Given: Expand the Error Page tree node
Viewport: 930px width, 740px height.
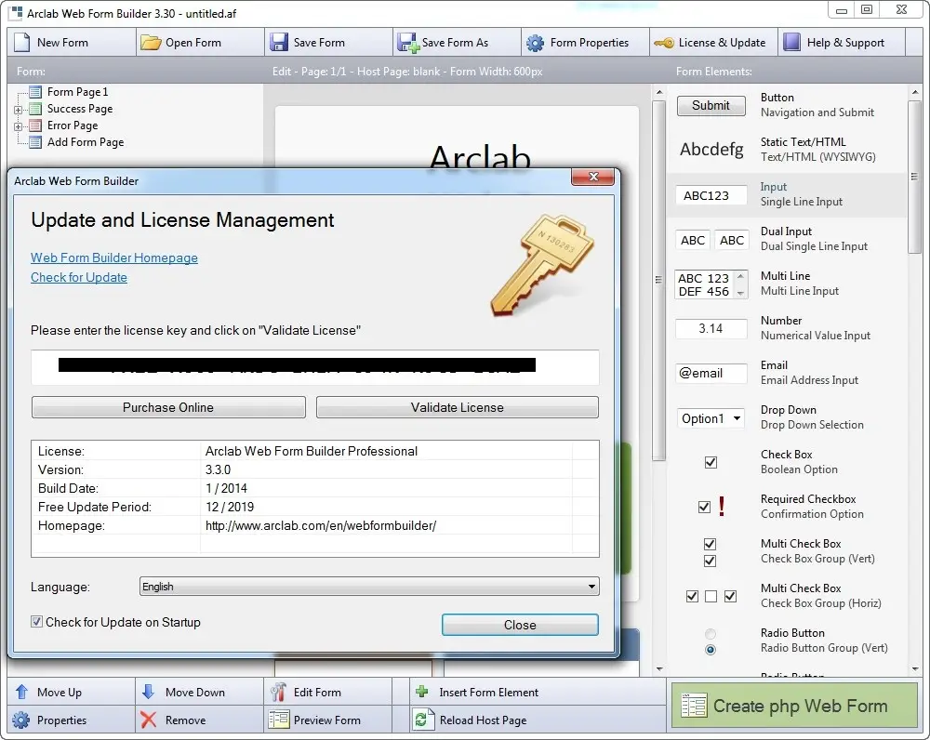Looking at the screenshot, I should coord(19,126).
